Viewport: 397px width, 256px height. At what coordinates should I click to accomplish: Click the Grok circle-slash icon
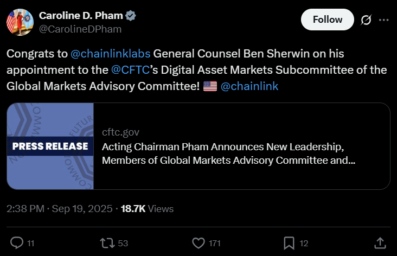tap(366, 20)
